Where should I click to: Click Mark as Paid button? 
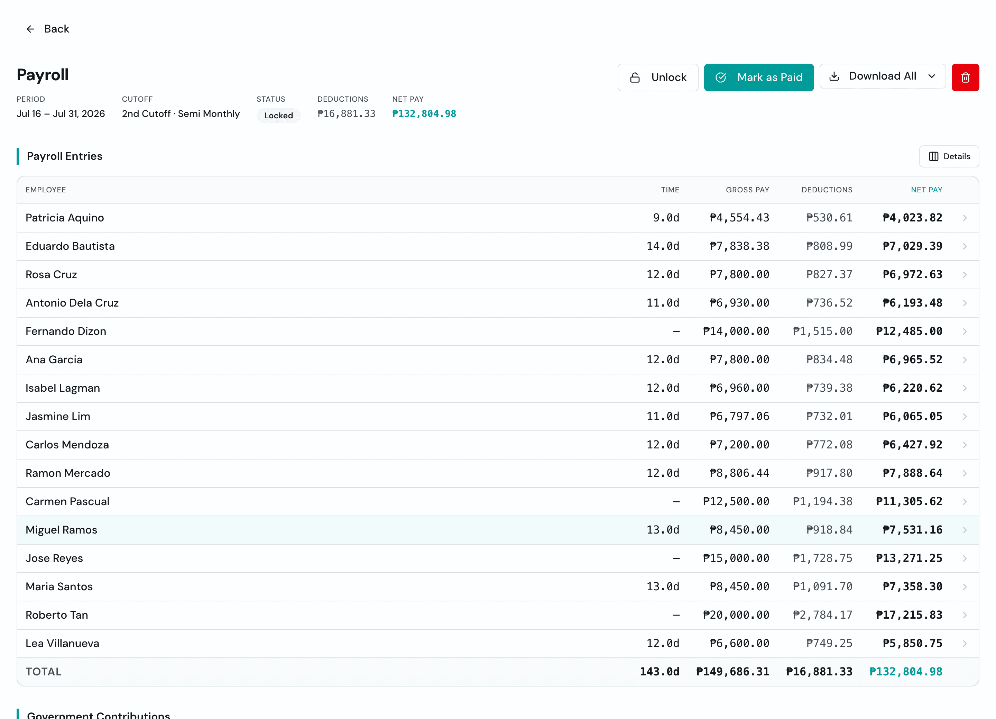[x=758, y=78]
